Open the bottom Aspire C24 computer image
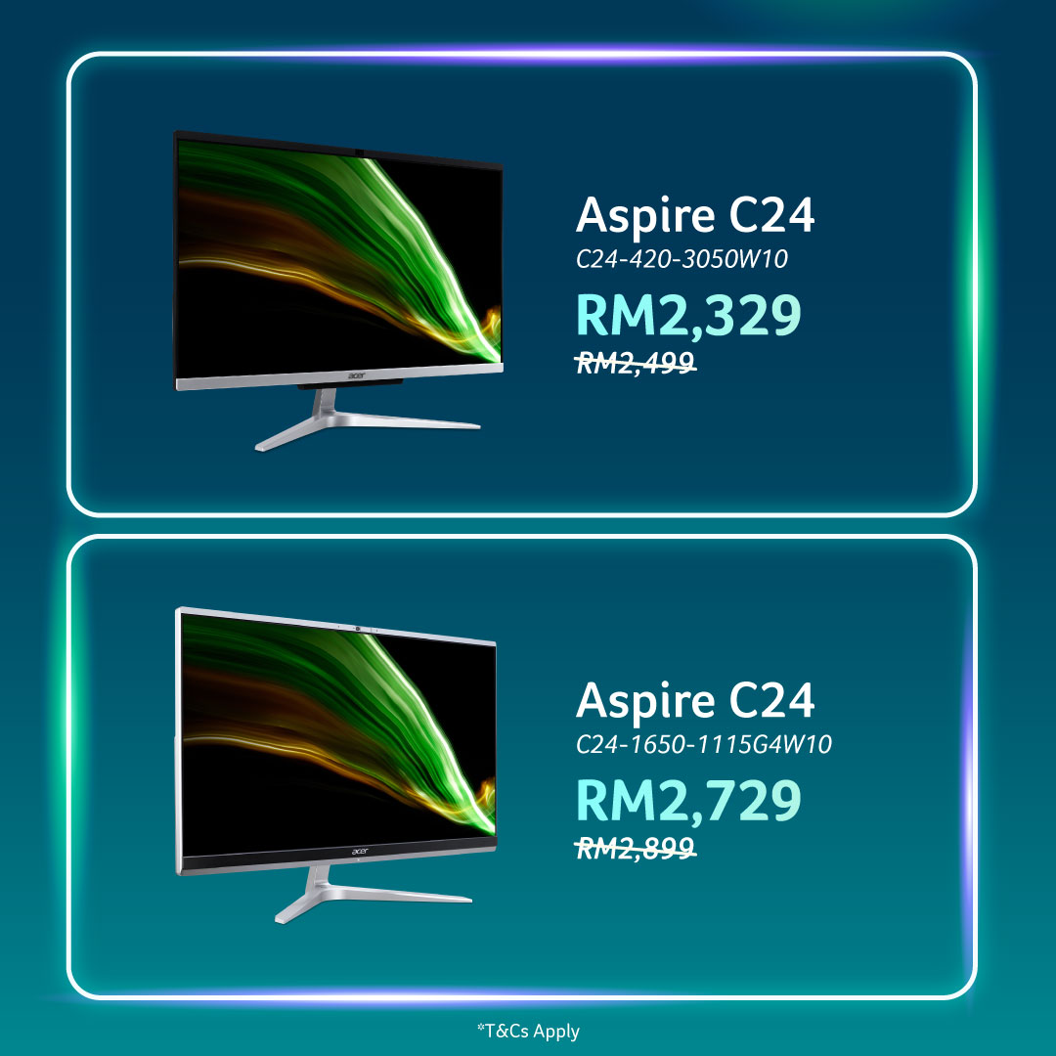This screenshot has width=1056, height=1056. [335, 765]
